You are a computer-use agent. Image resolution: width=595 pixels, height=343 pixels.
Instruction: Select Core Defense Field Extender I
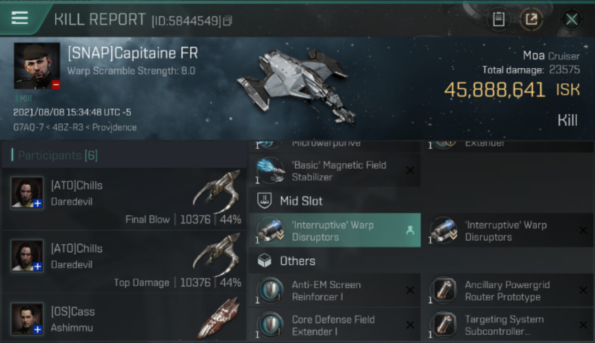333,325
